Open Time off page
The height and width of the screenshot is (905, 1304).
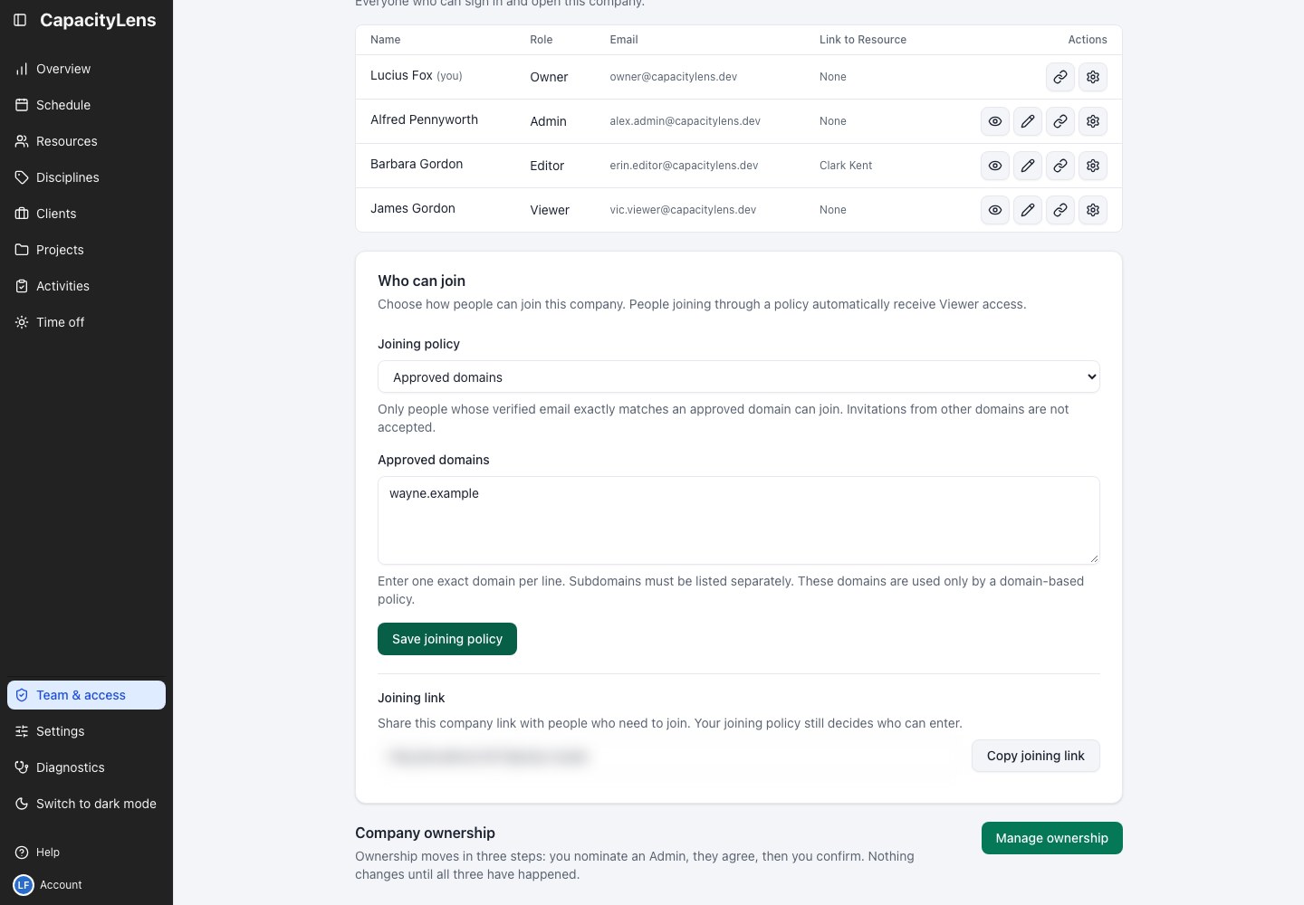tap(86, 322)
